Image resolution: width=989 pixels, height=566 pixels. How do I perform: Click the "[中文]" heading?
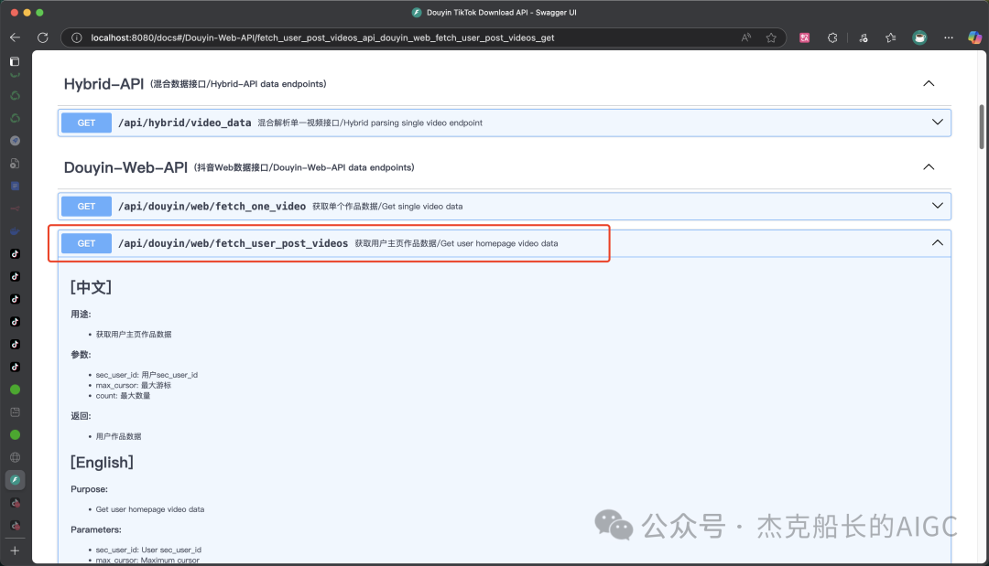[91, 288]
